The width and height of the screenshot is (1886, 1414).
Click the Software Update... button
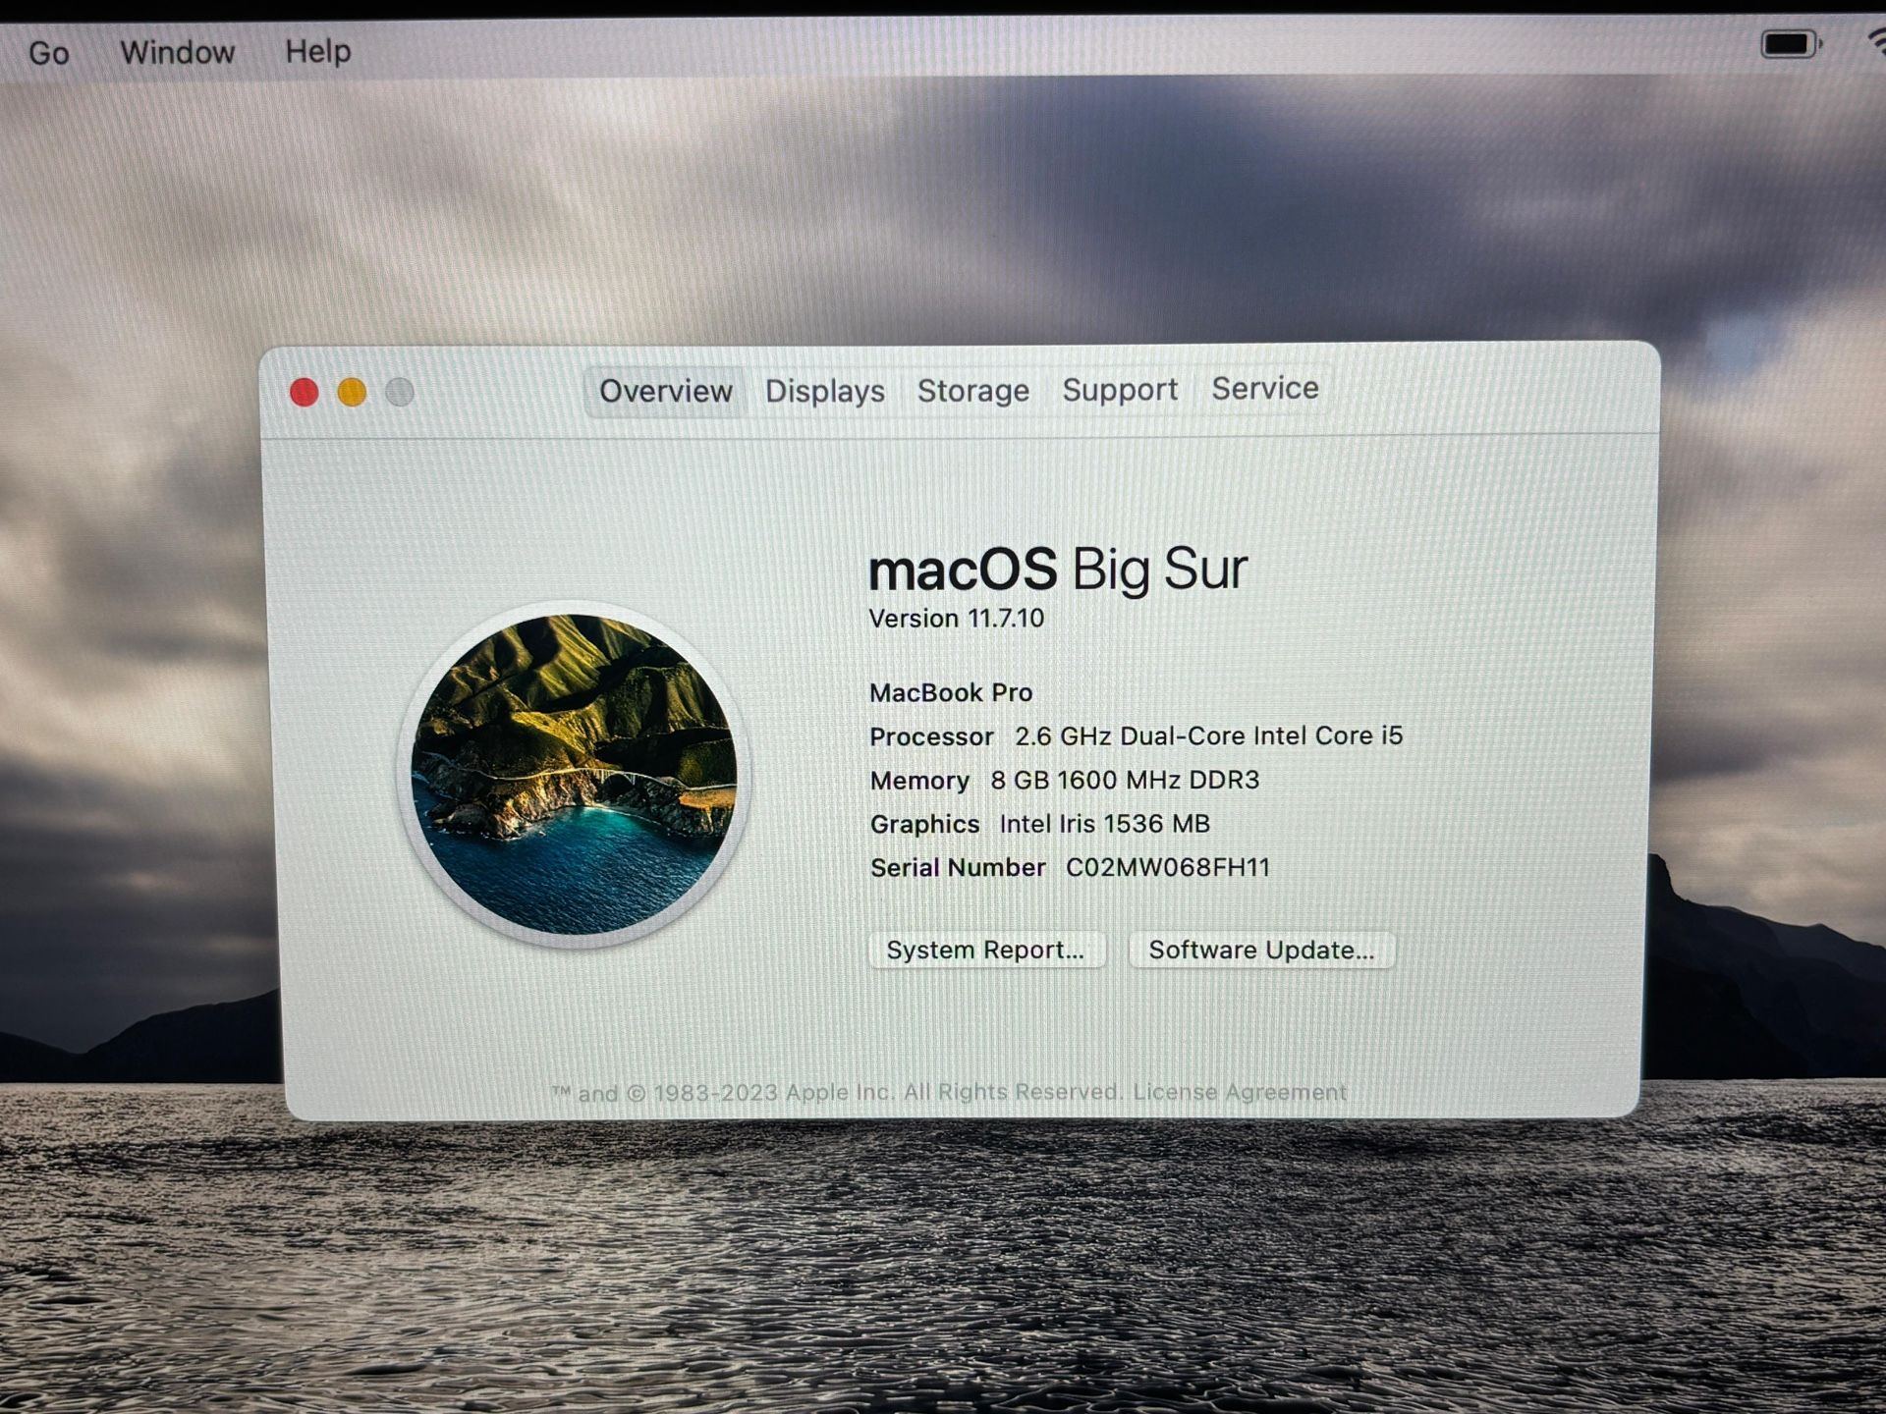point(1261,950)
